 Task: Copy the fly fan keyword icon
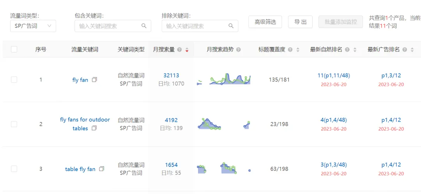click(x=94, y=80)
